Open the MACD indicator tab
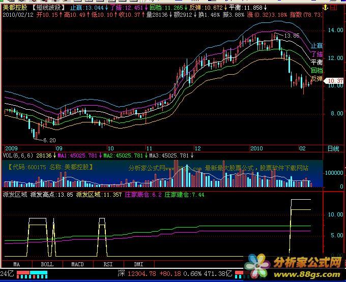 tap(77, 264)
